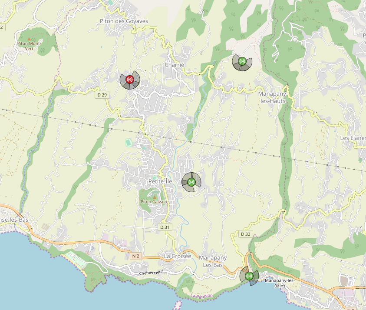Click the N 2 road shield
The height and width of the screenshot is (310, 366).
pos(136,256)
